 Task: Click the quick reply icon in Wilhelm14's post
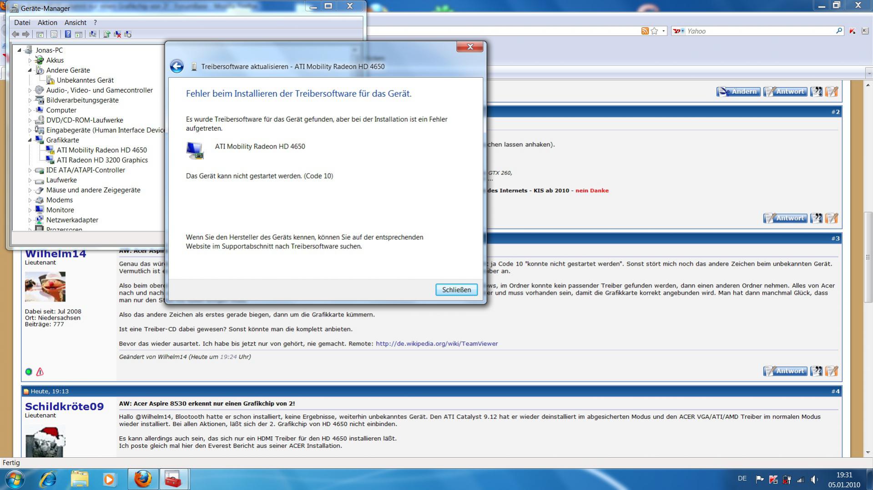tap(832, 371)
